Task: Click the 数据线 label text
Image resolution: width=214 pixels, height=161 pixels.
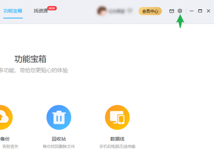Action: click(x=117, y=139)
